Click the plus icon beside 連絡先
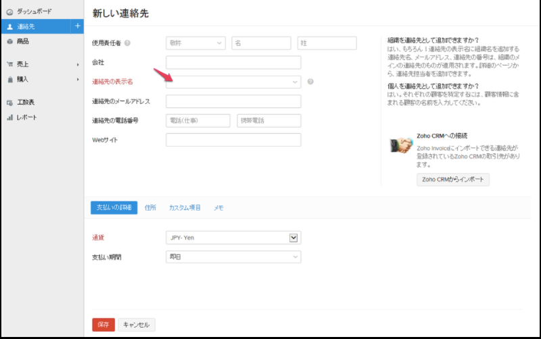The width and height of the screenshot is (541, 339). [76, 26]
